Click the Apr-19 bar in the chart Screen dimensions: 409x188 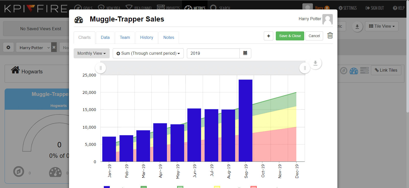tap(160, 142)
